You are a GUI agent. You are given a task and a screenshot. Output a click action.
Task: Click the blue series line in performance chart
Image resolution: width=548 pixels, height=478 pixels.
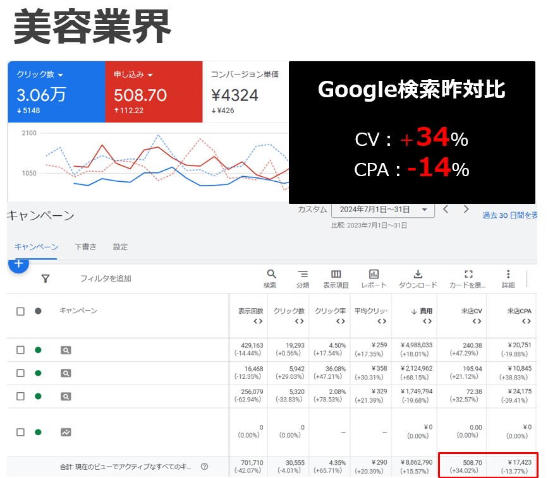point(172,167)
